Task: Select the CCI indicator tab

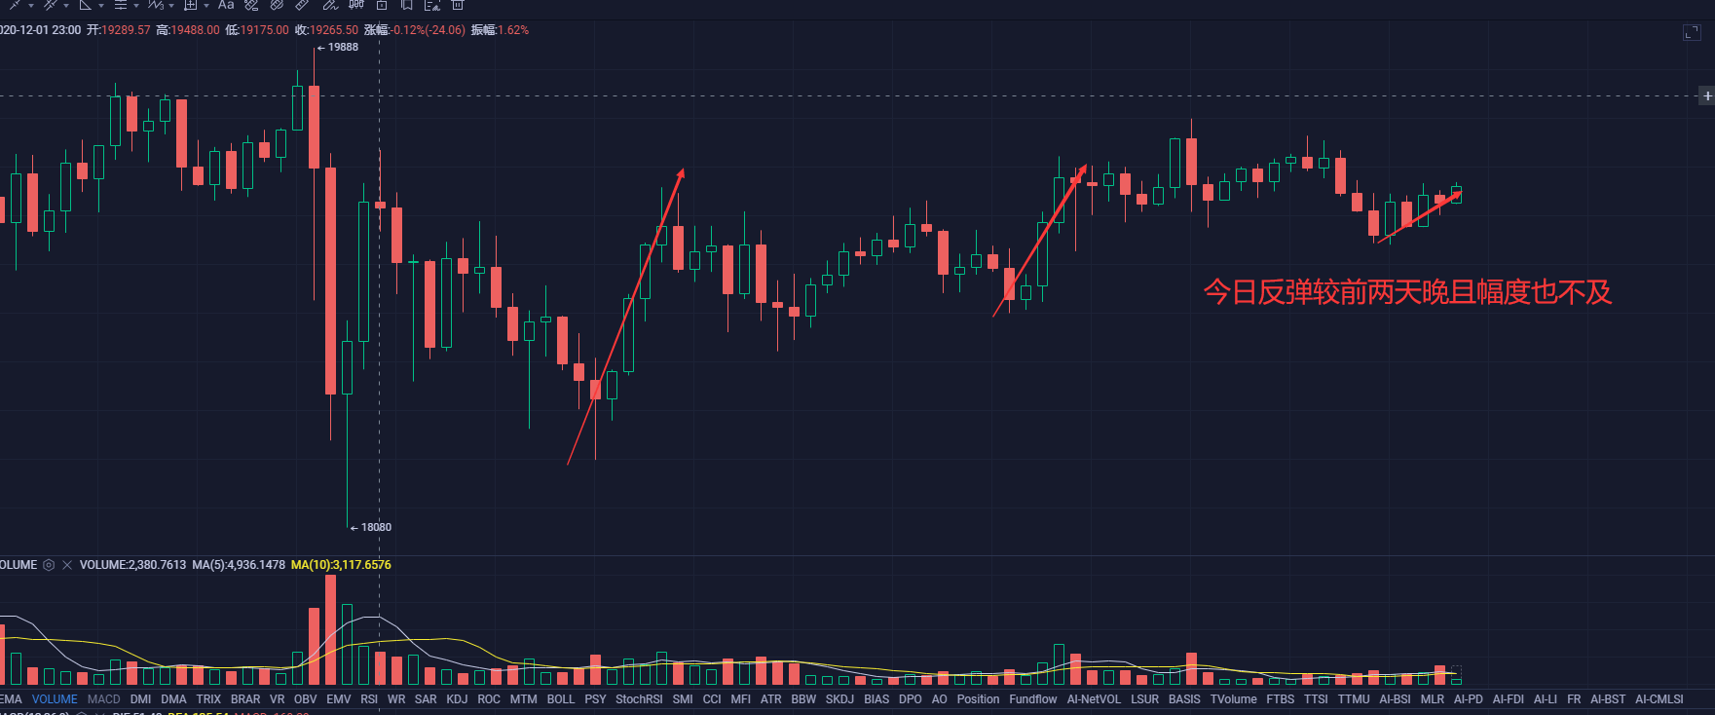Action: [x=712, y=699]
